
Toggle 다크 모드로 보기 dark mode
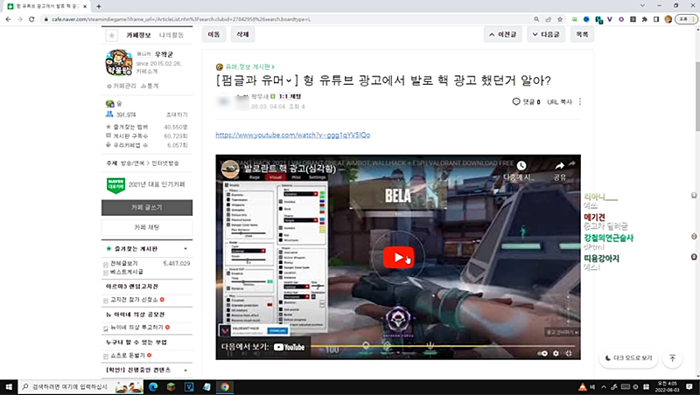click(x=628, y=357)
